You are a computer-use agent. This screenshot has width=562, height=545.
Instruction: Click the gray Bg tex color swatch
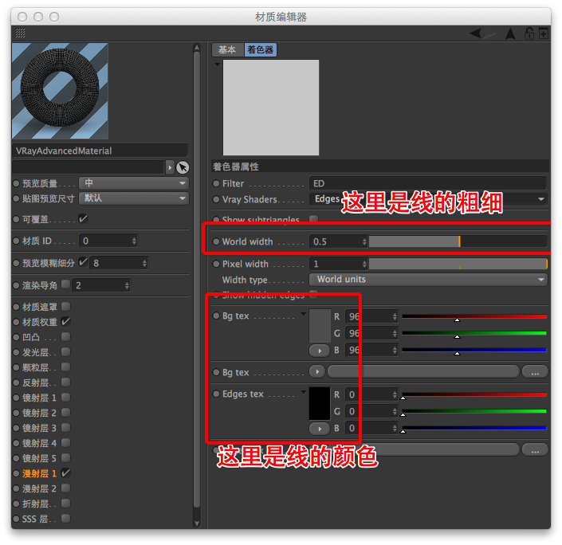pos(320,326)
